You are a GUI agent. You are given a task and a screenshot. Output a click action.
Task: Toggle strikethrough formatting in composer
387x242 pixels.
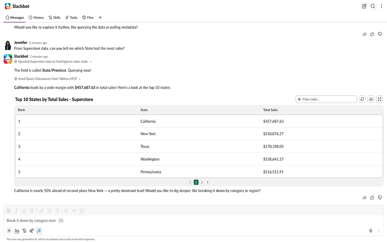click(32, 210)
